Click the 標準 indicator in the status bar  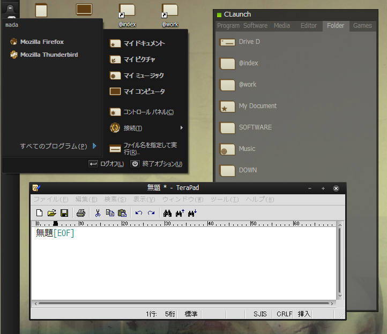(x=191, y=314)
